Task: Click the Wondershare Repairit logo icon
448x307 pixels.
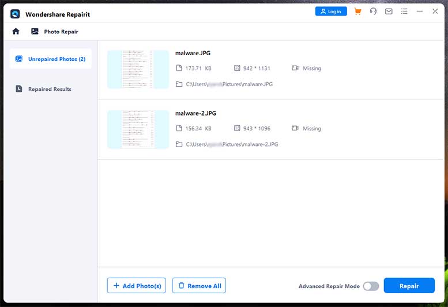Action: coord(15,14)
